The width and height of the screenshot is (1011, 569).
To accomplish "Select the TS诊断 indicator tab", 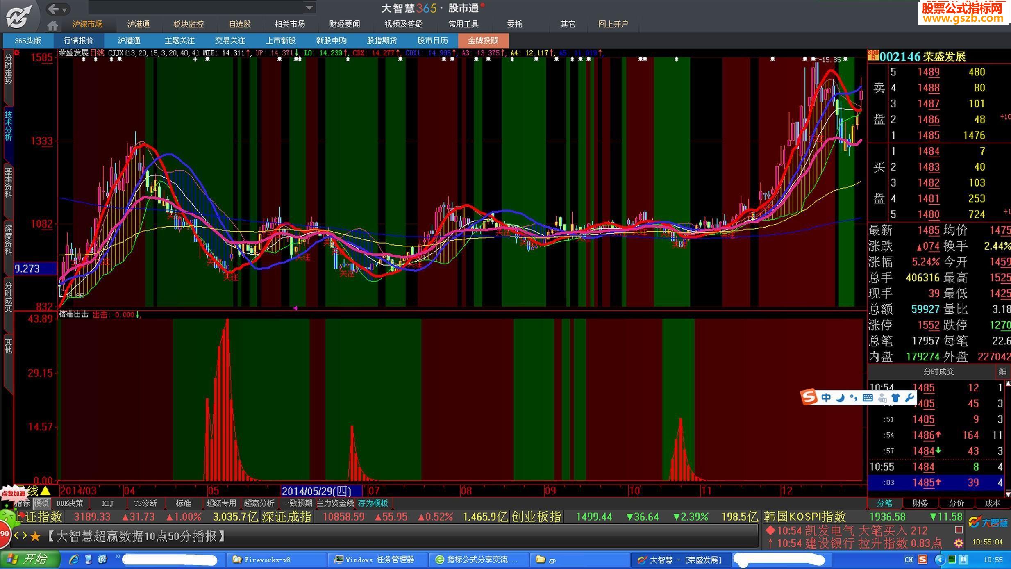I will point(145,503).
